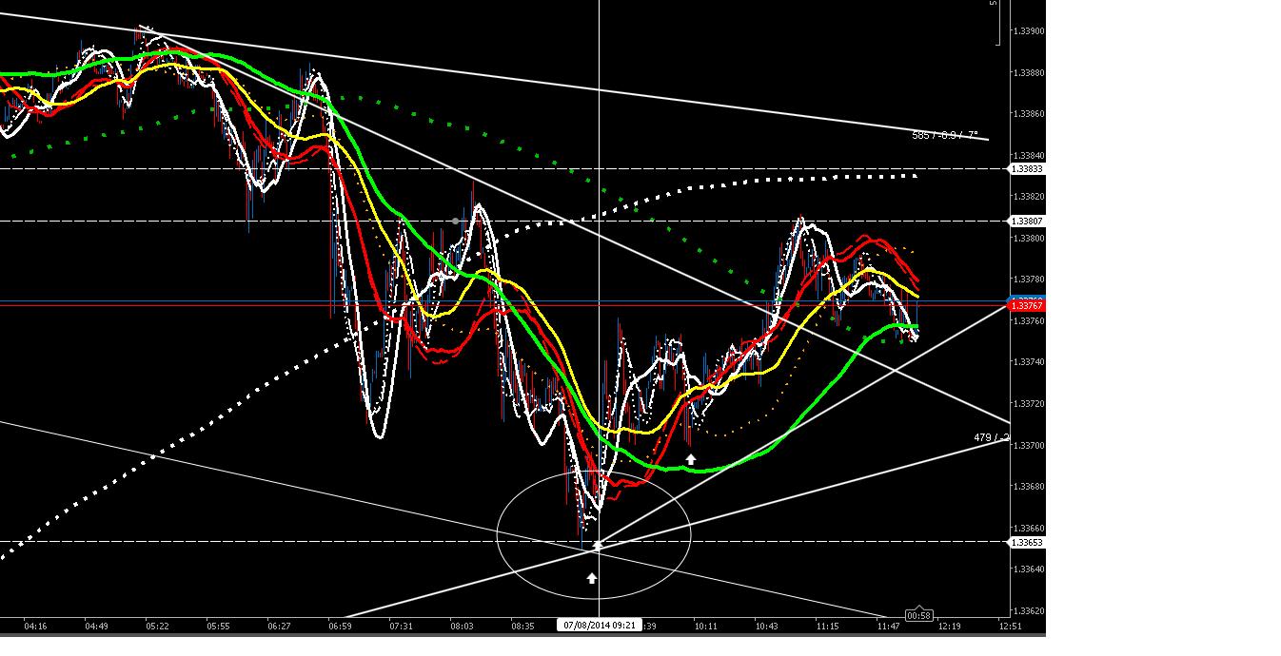Select the 10:11 time axis label

pos(709,627)
